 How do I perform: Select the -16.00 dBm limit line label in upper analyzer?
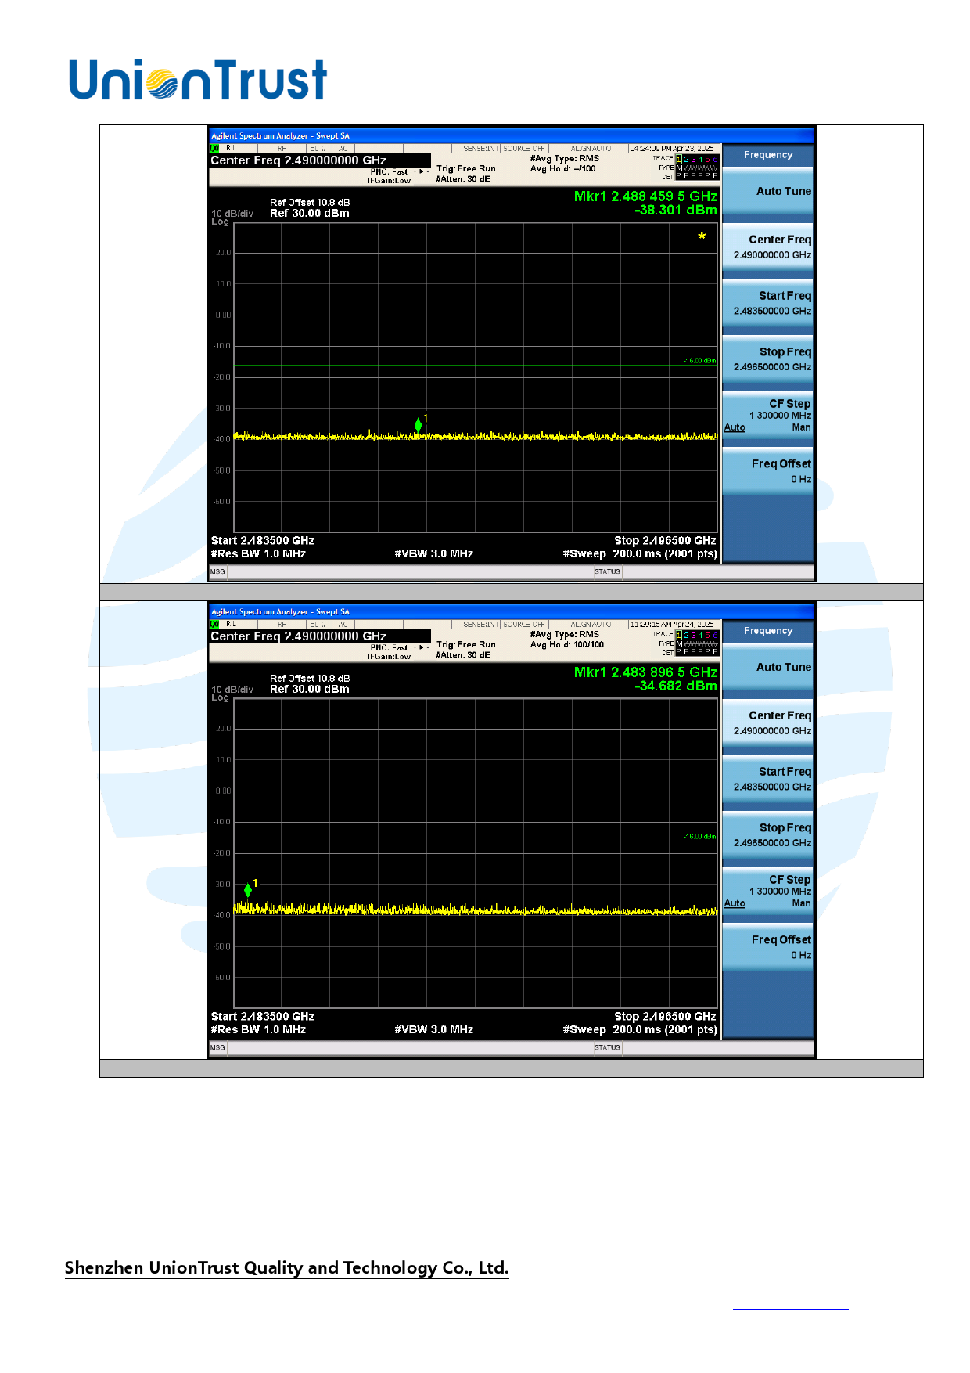(x=699, y=361)
